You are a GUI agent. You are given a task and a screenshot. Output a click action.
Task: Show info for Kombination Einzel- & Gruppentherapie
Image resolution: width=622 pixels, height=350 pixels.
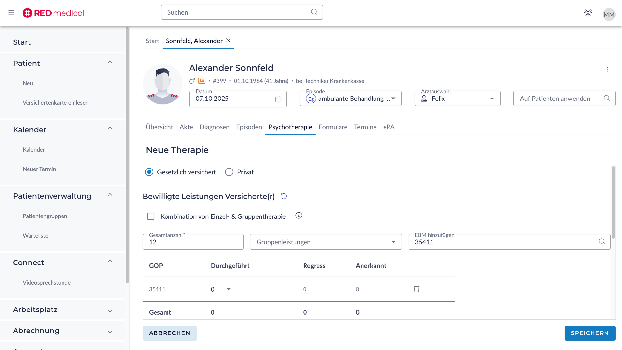tap(299, 216)
